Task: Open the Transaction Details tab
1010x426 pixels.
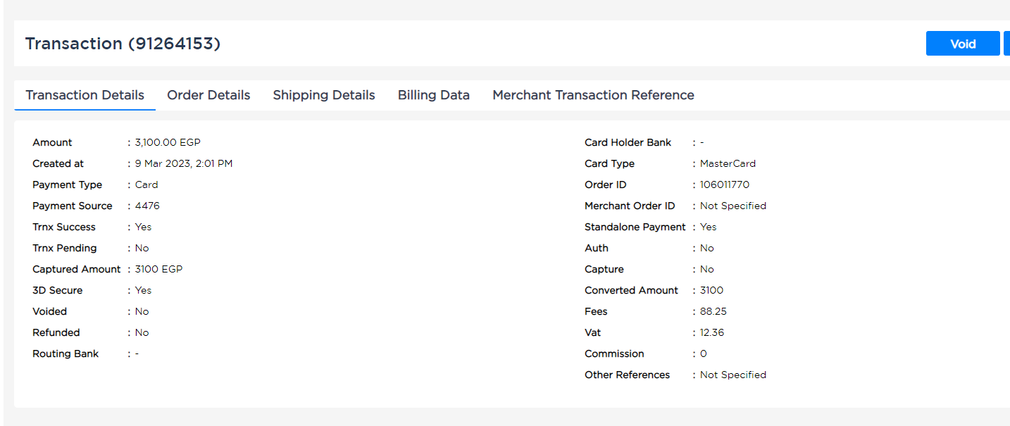Action: pos(85,95)
